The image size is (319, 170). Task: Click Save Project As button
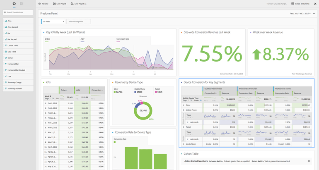pyautogui.click(x=79, y=4)
